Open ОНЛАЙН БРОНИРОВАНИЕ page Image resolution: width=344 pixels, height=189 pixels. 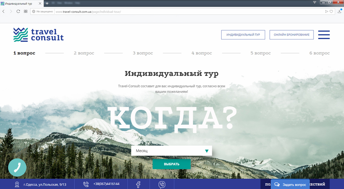(x=291, y=35)
